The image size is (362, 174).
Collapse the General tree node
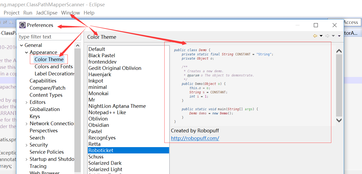click(21, 45)
